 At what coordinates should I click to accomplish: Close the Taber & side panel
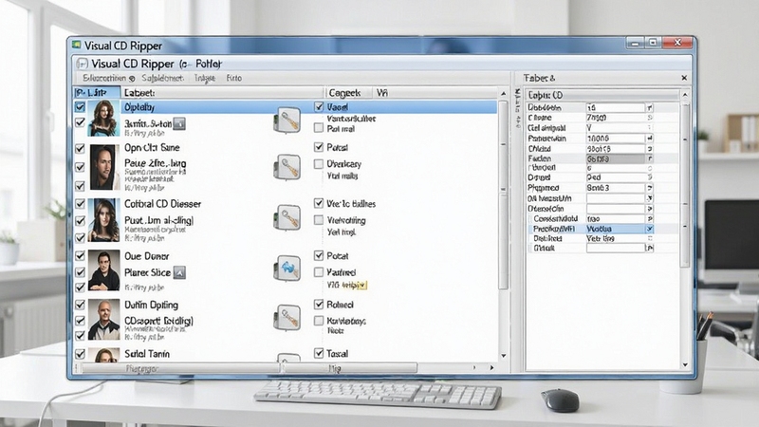point(684,78)
